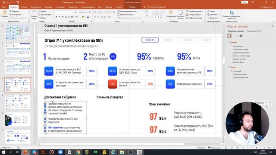Click the numbered list icon
This screenshot has width=276, height=155.
[100, 12]
